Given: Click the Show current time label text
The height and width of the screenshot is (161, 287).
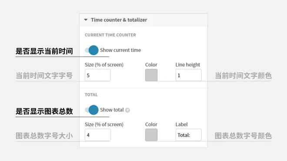Looking at the screenshot, I should tap(120, 50).
